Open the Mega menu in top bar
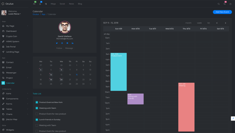The image size is (235, 133). (53, 4)
